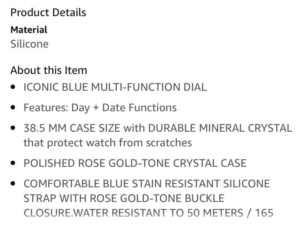This screenshot has width=303, height=225.
Task: Click the bullet before COMFORTABLE BLUE
Action: tap(13, 184)
